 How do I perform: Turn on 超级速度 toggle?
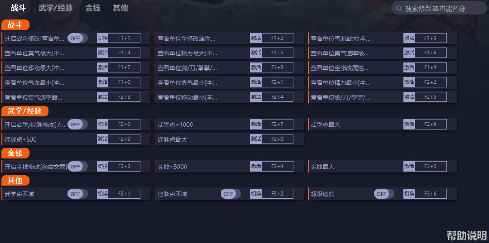coord(384,194)
